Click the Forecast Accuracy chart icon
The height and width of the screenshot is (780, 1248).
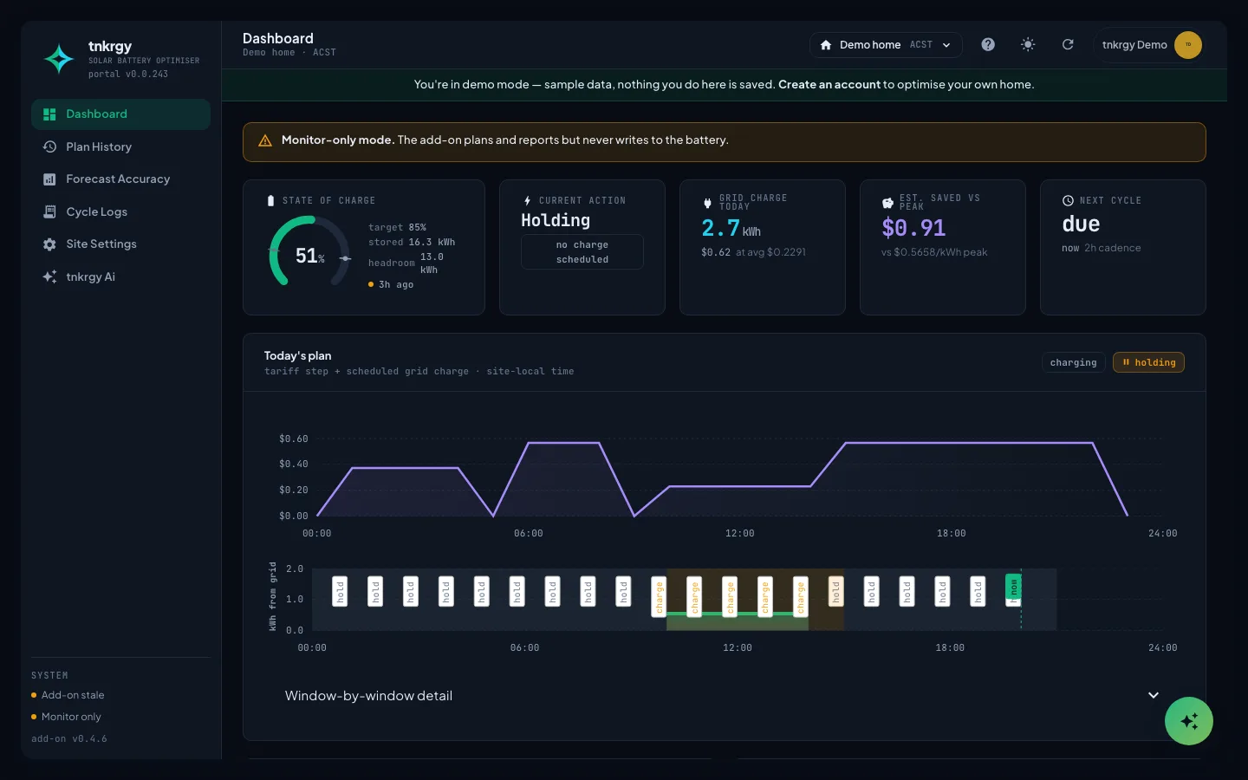[49, 179]
